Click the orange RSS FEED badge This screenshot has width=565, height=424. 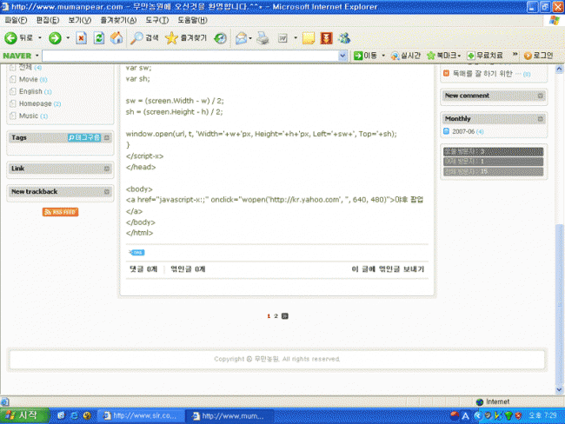tap(60, 212)
